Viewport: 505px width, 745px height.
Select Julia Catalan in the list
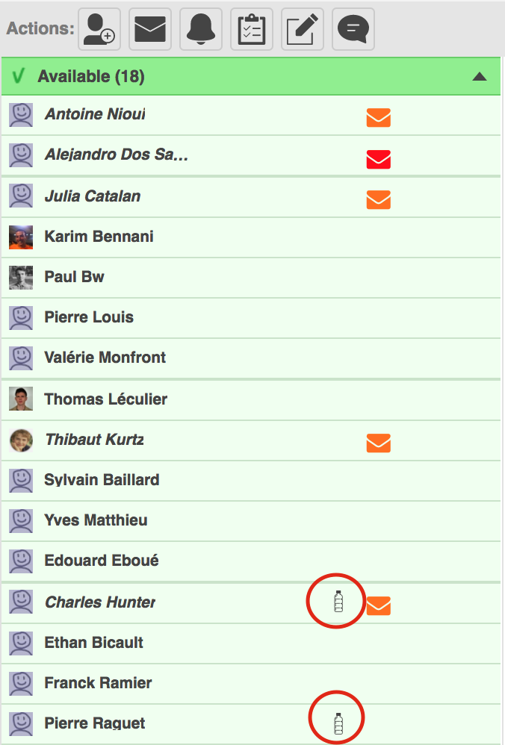pos(93,196)
